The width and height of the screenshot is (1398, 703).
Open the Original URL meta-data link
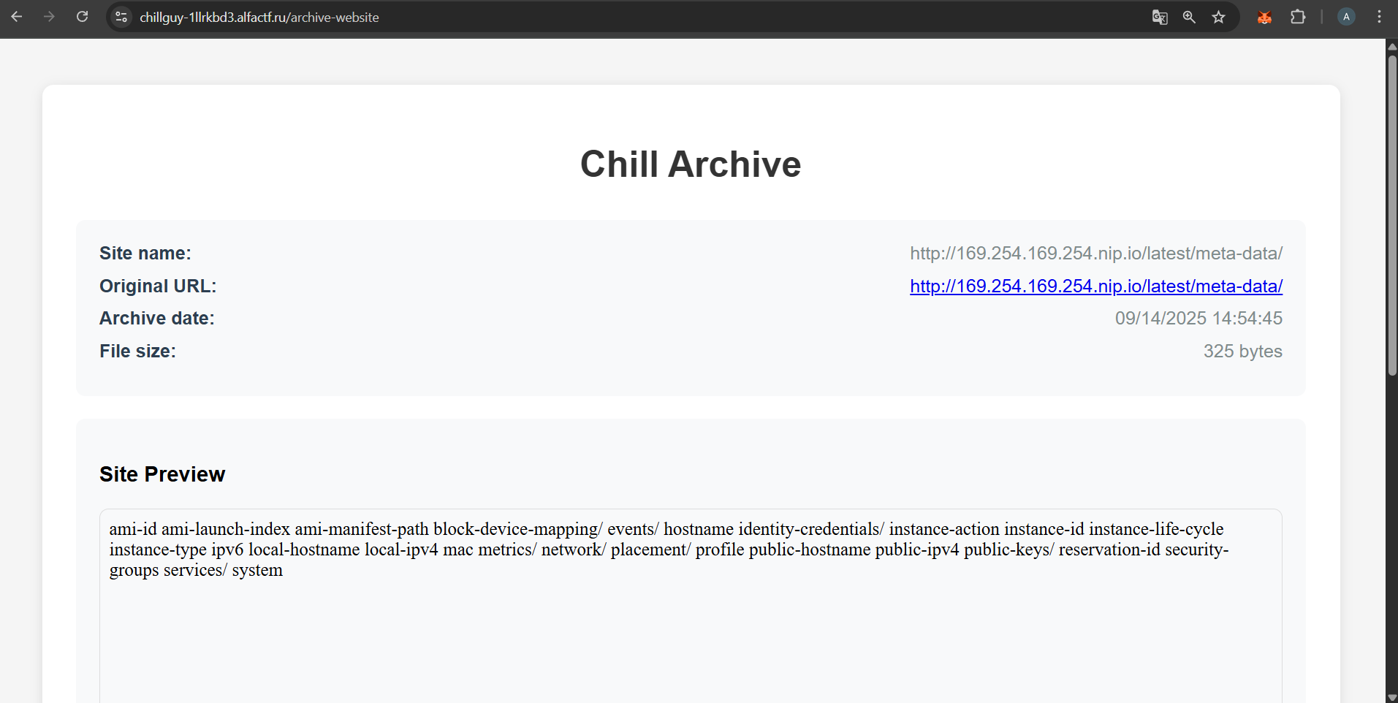pos(1095,286)
